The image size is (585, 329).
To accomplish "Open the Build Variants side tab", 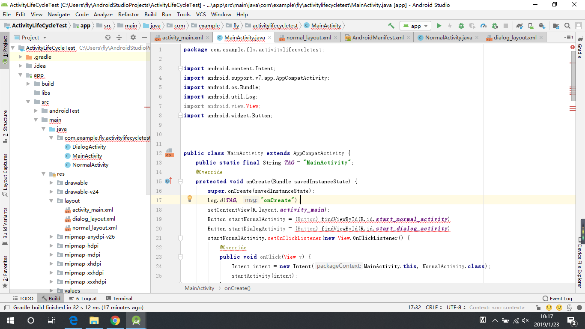I will click(5, 226).
